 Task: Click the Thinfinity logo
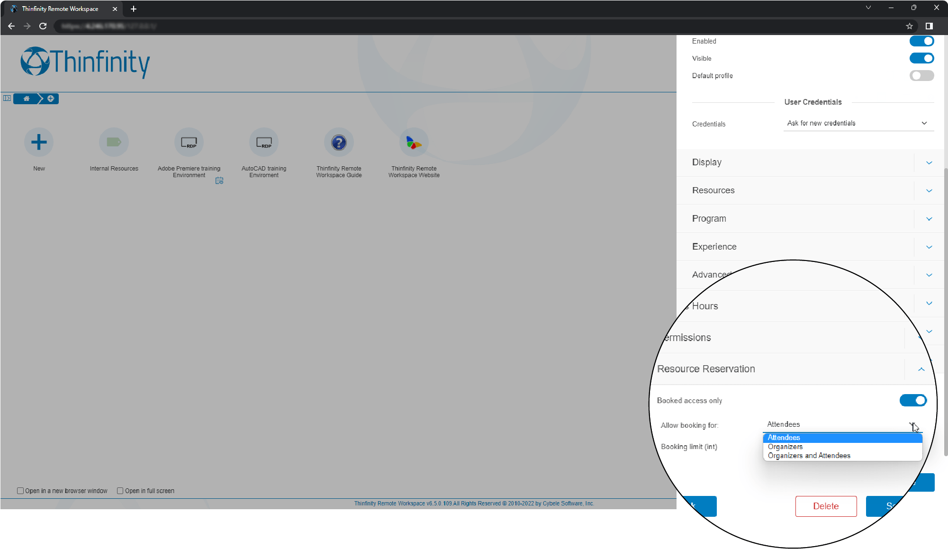pos(85,62)
